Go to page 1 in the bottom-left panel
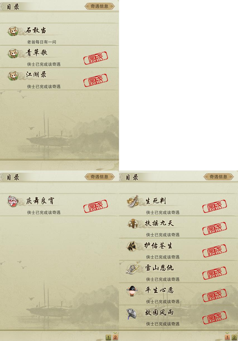Viewport: 238px width, 341px height. pyautogui.click(x=108, y=337)
